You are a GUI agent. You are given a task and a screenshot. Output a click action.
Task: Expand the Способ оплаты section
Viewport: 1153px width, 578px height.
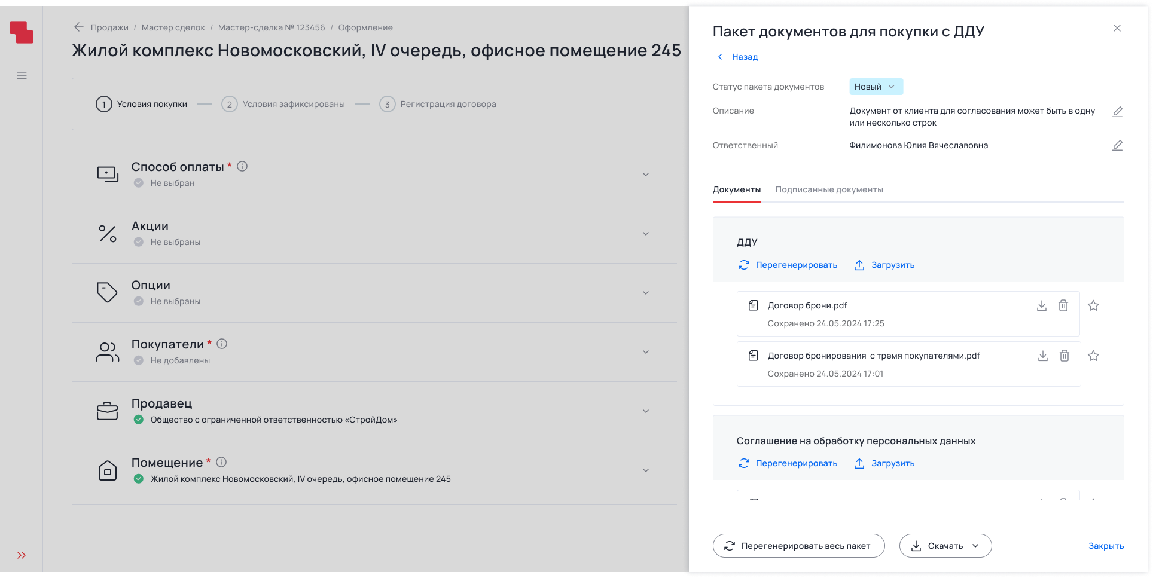point(645,175)
